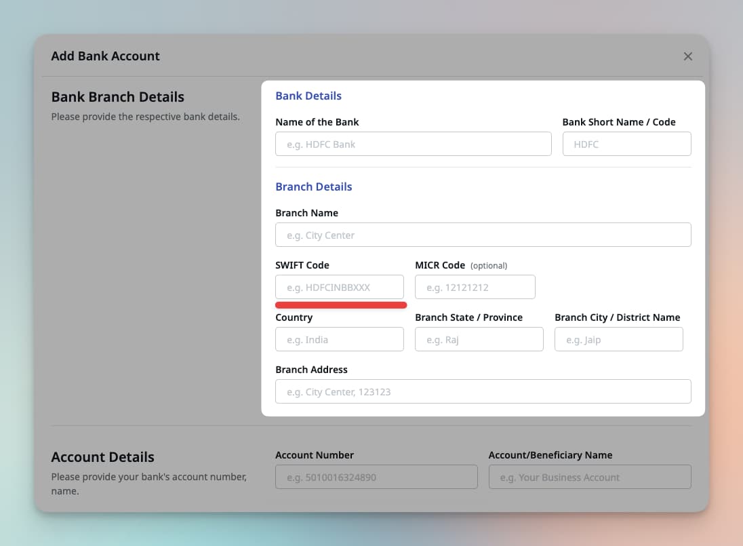This screenshot has height=546, width=743.
Task: Close the Add Bank Account dialog
Action: coord(688,56)
